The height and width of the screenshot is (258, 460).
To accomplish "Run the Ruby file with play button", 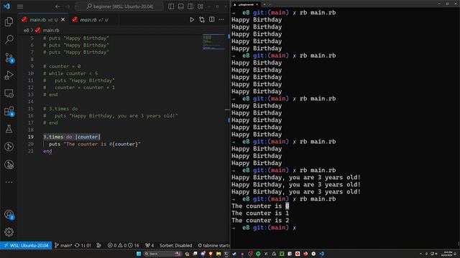I will pyautogui.click(x=192, y=19).
